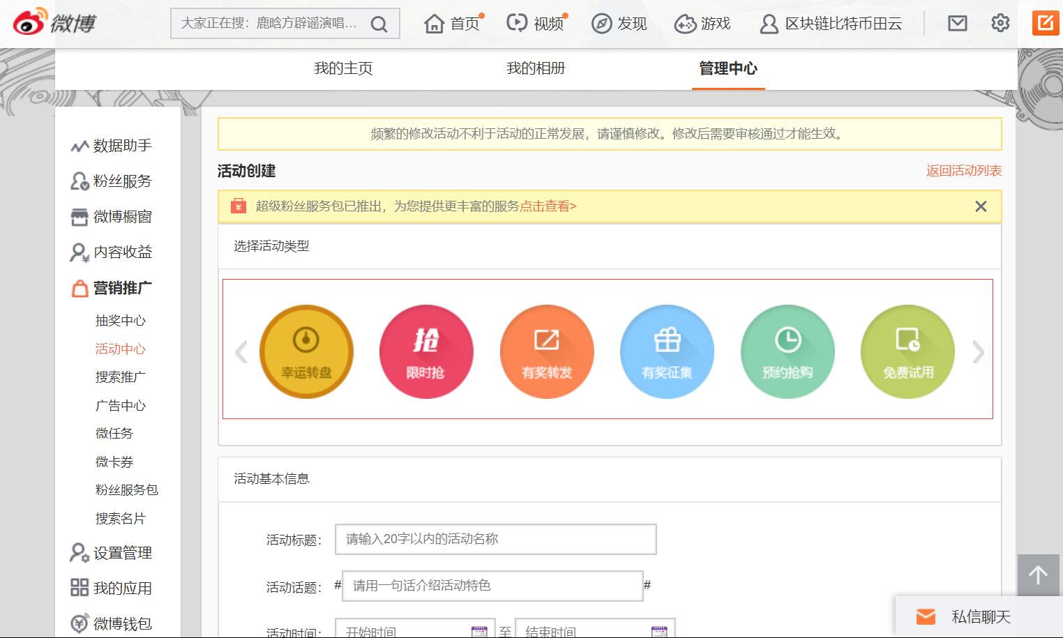Click the search magnifier icon
Image resolution: width=1063 pixels, height=638 pixels.
tap(379, 24)
